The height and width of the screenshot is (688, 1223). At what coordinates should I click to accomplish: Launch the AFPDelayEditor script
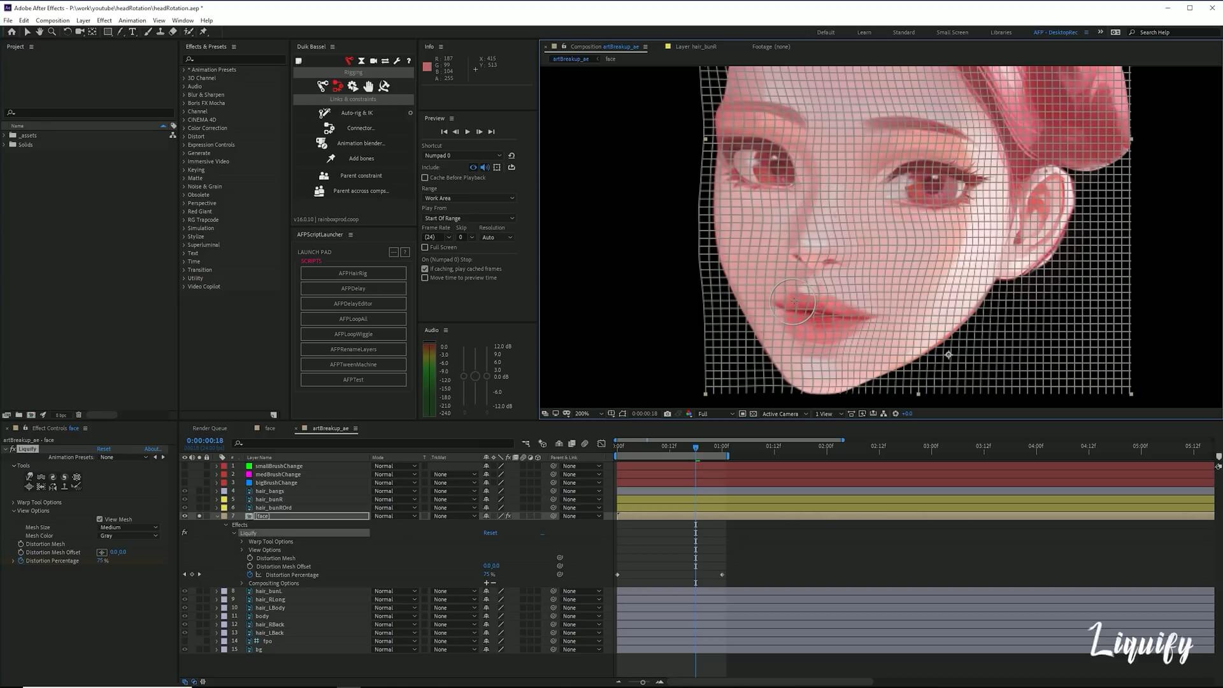tap(354, 304)
